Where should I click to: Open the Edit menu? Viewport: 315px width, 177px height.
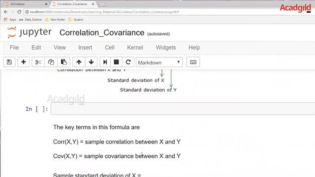click(36, 48)
